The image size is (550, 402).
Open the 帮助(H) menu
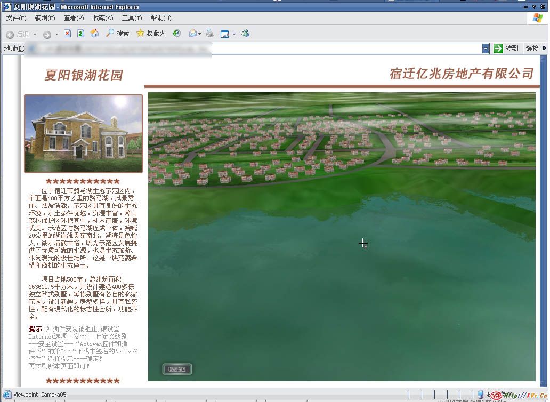(160, 18)
